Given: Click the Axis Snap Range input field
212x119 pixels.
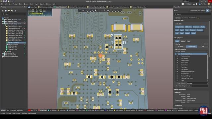Looking at the screenshot, I should tap(197, 86).
